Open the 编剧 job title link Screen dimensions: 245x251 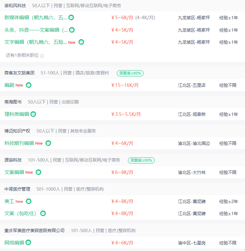[9, 85]
